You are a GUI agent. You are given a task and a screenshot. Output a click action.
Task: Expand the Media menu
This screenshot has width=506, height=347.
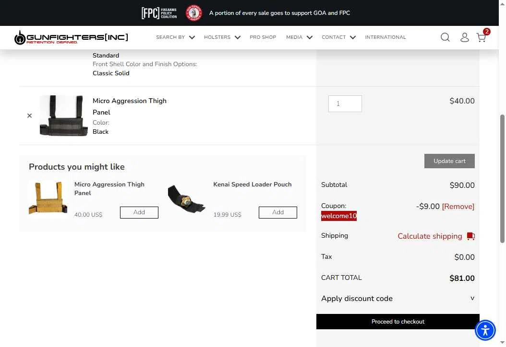pyautogui.click(x=299, y=37)
